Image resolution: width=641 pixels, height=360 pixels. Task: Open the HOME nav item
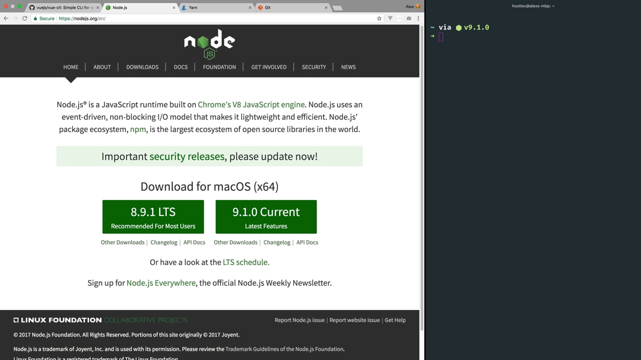pyautogui.click(x=71, y=67)
